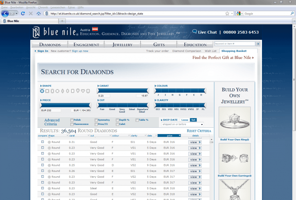
Task: Click the Blue Nile logo
Action: pyautogui.click(x=55, y=32)
